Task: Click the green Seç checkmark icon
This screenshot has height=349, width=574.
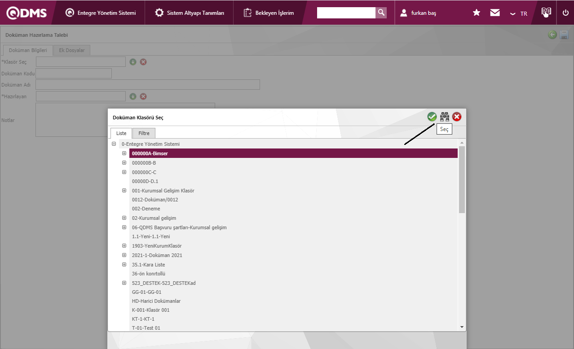Action: [432, 117]
